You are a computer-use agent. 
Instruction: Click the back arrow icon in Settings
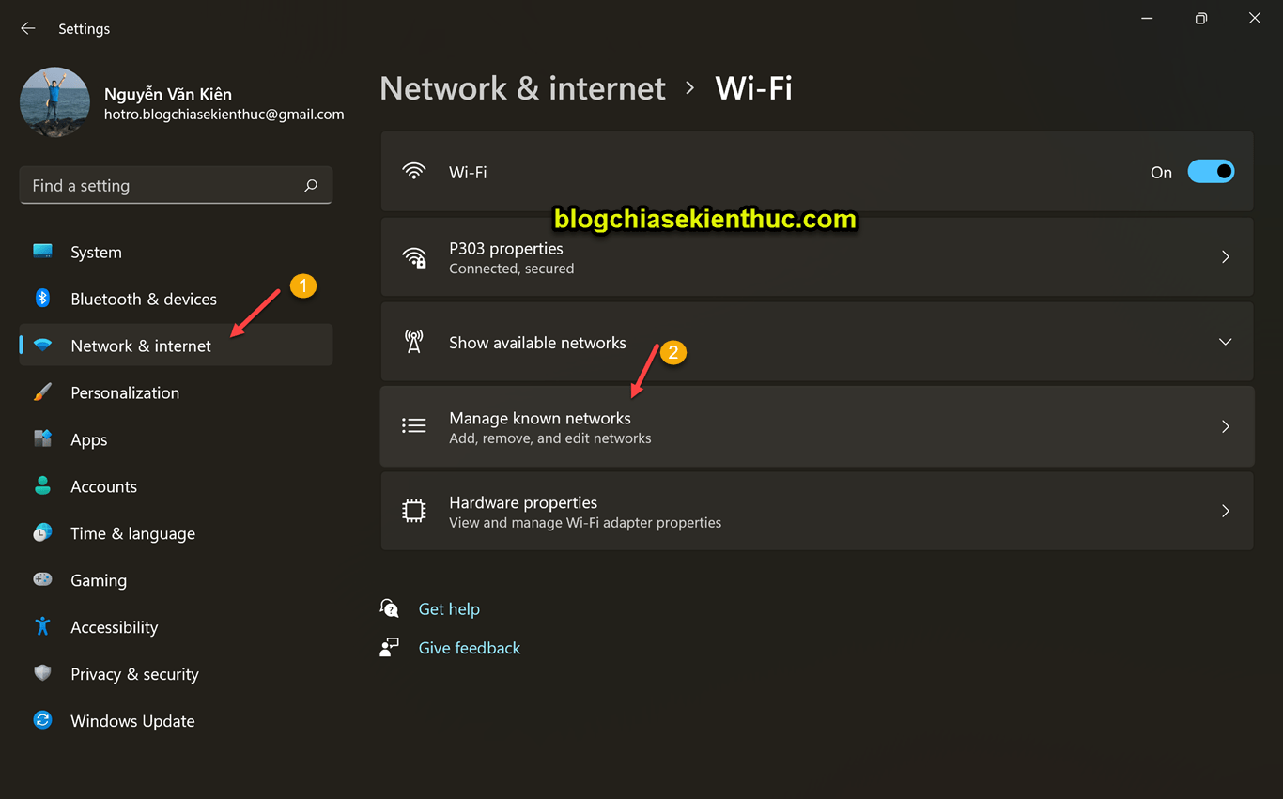28,29
